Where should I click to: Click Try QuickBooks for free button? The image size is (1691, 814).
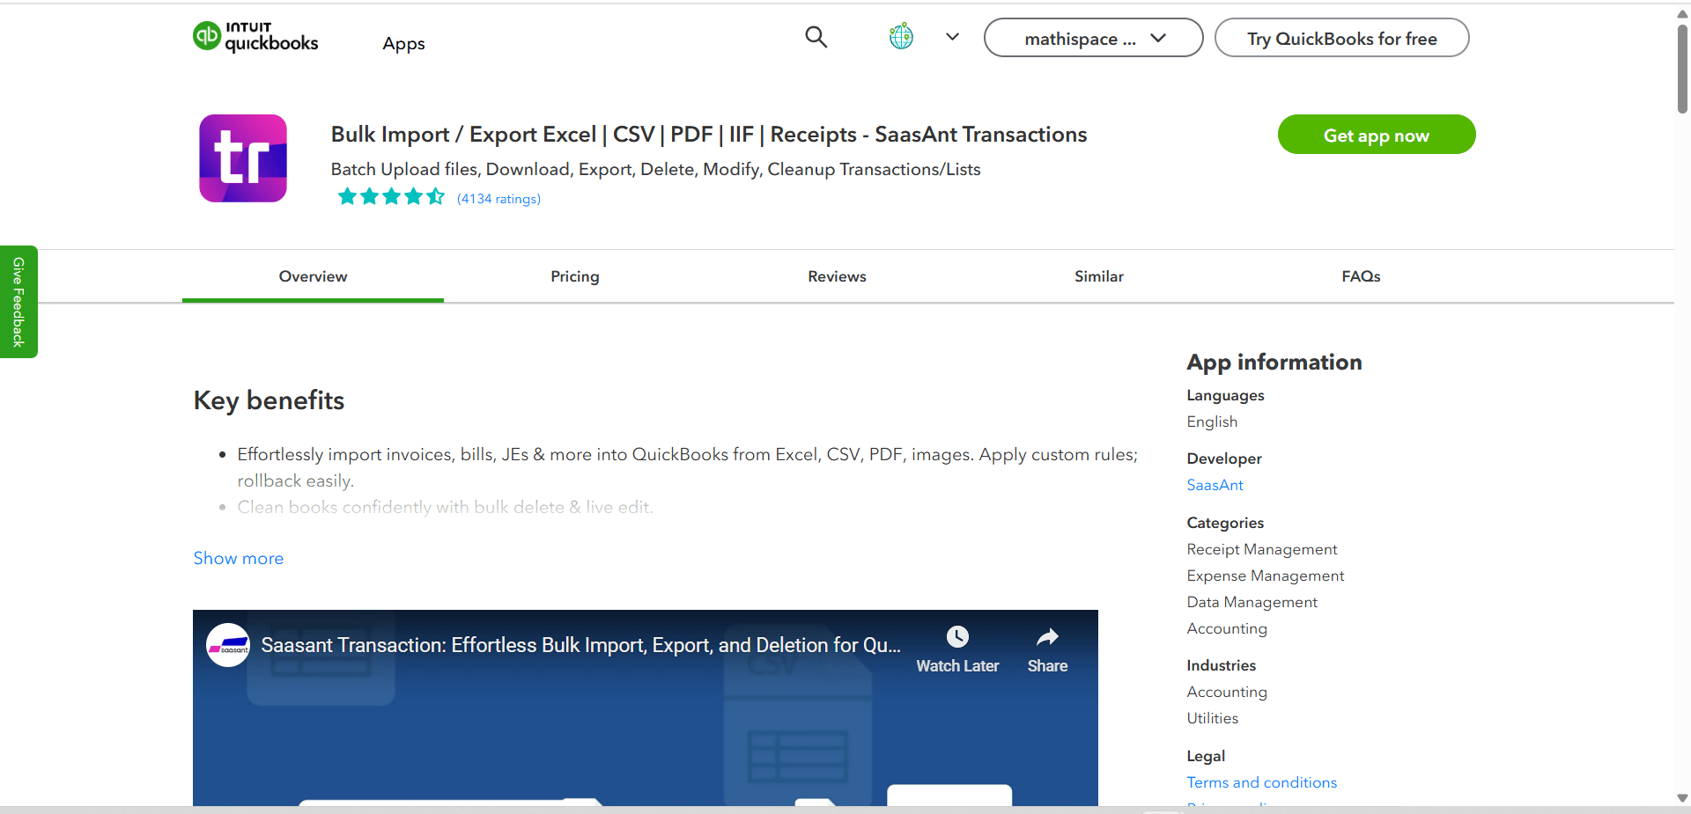pos(1341,38)
